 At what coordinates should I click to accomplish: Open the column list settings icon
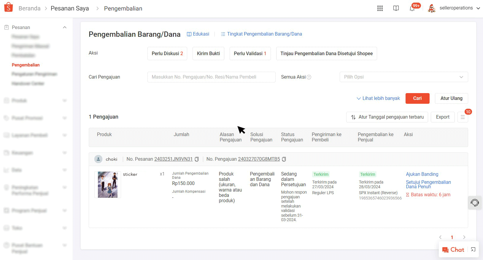(463, 117)
